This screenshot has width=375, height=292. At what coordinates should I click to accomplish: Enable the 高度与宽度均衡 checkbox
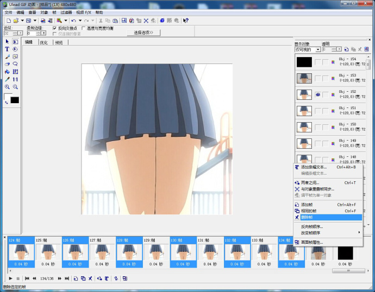coord(83,28)
